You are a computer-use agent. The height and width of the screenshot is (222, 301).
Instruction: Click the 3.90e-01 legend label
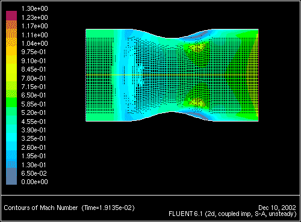(x=34, y=130)
